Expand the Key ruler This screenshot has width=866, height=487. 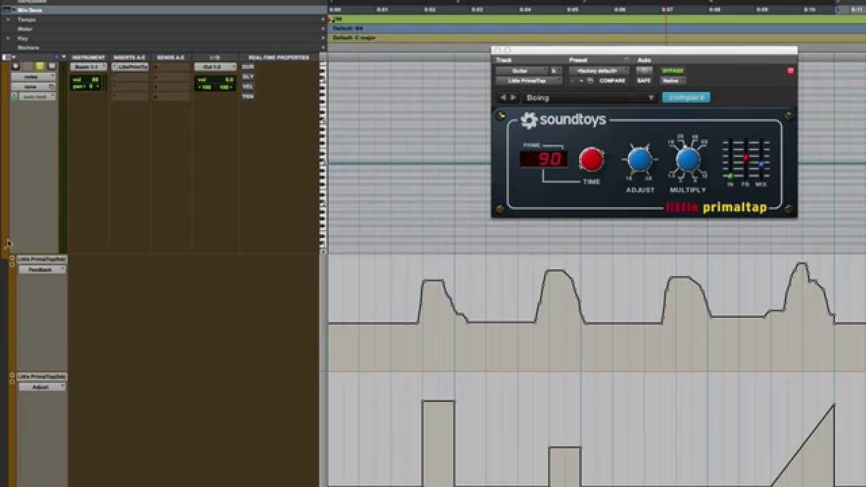pos(8,39)
